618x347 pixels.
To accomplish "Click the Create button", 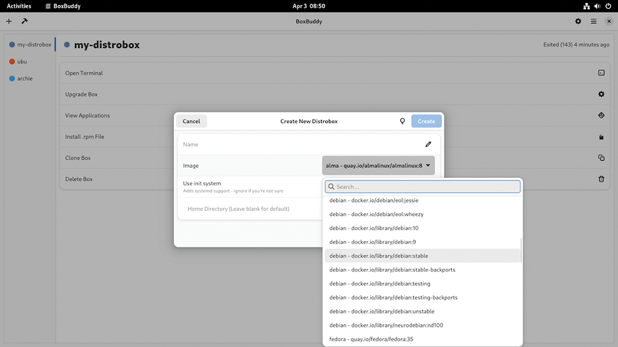I will [x=426, y=121].
